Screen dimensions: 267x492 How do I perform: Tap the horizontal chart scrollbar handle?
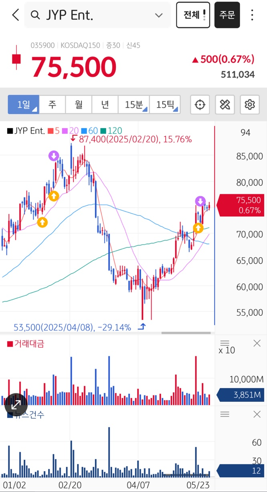[x=186, y=333]
